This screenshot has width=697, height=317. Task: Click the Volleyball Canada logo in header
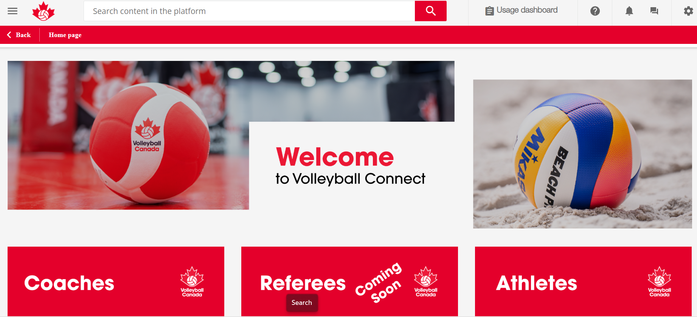pyautogui.click(x=43, y=11)
